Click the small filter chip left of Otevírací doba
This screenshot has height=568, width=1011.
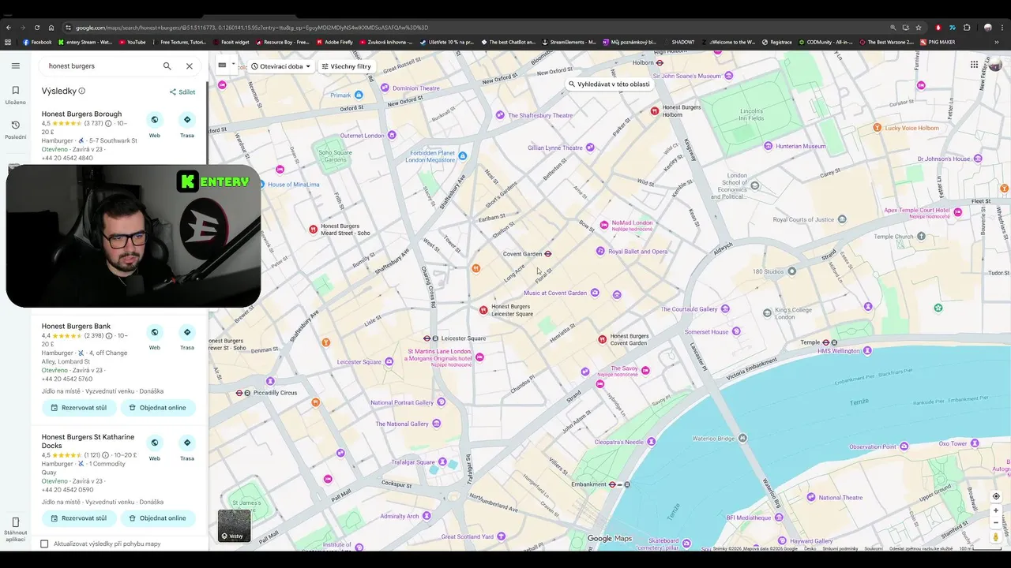click(227, 65)
